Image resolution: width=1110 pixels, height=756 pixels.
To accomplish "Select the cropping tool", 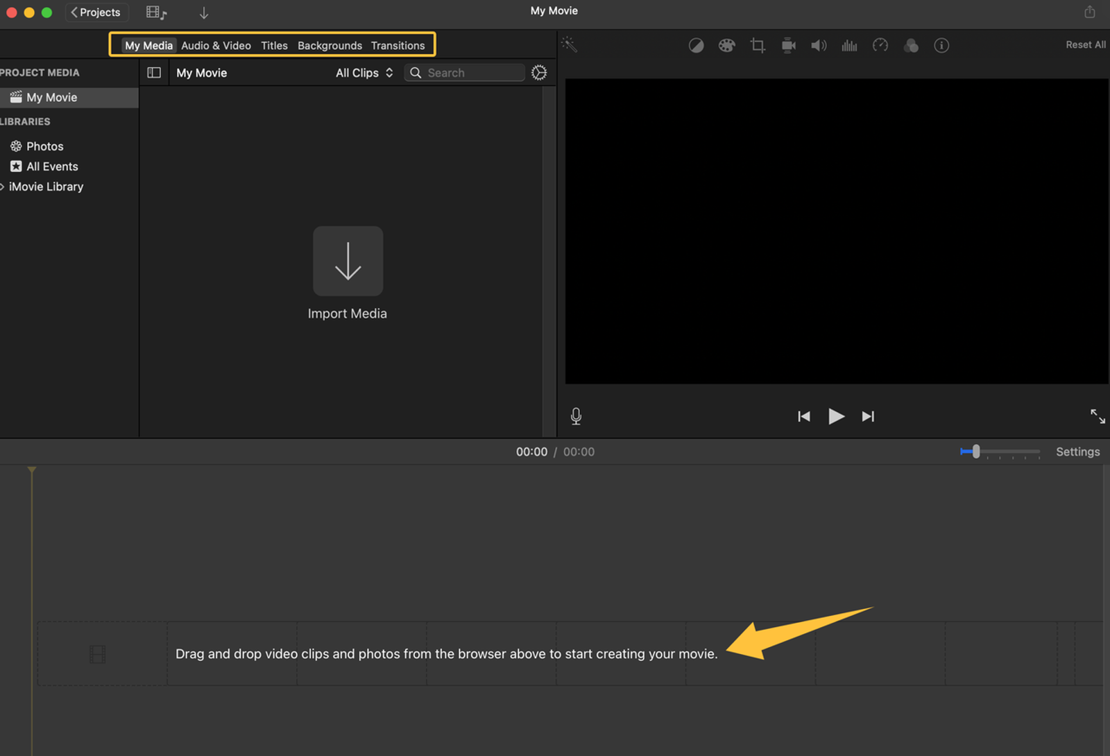I will click(x=758, y=46).
